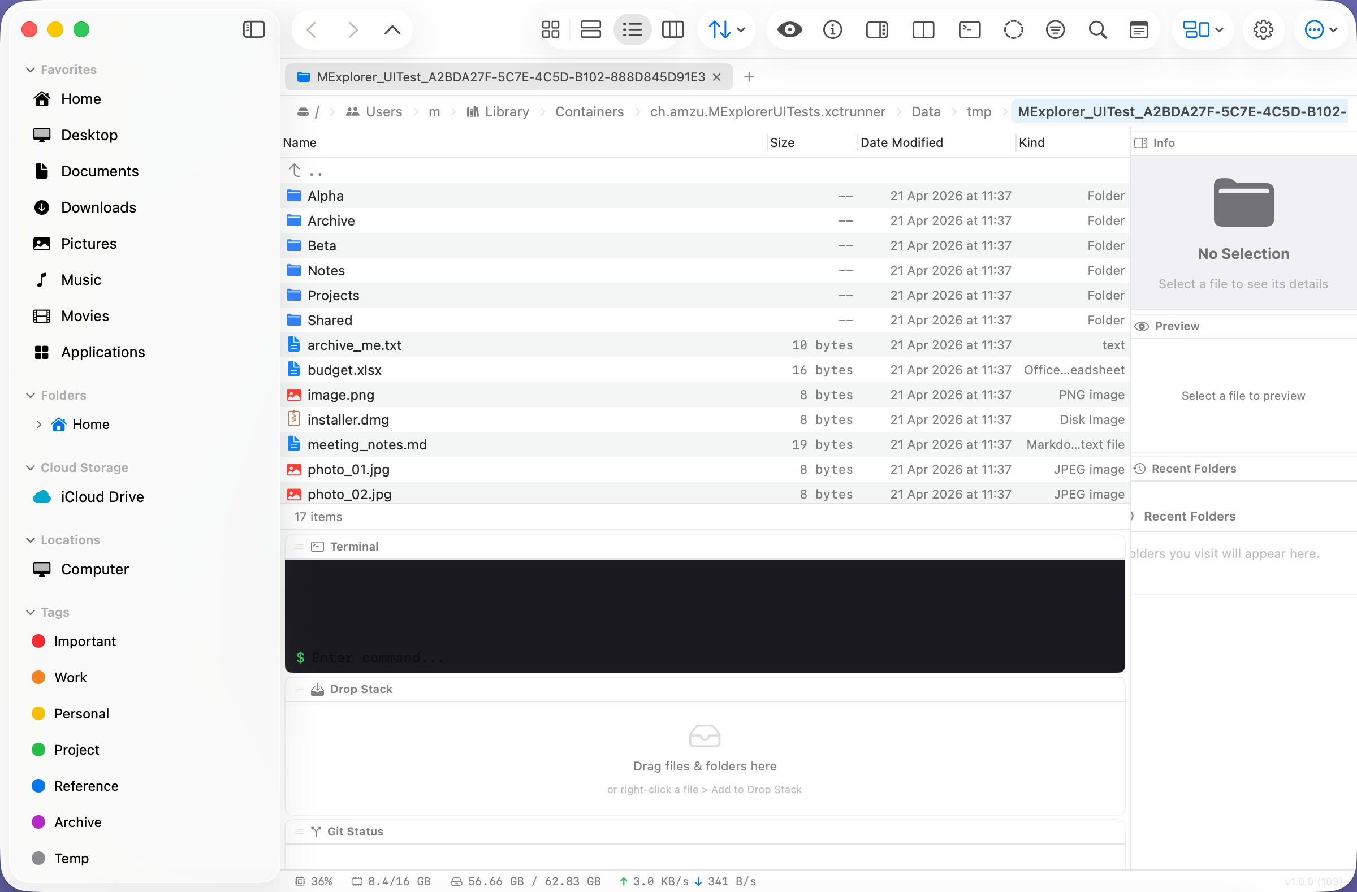Jump to tmp in the breadcrumb
The width and height of the screenshot is (1357, 892).
coord(979,112)
